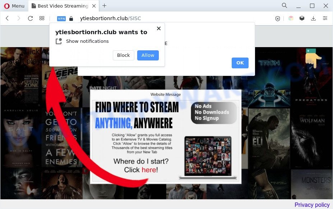The width and height of the screenshot is (333, 209).
Task: Close the notification permission popup
Action: tap(159, 28)
